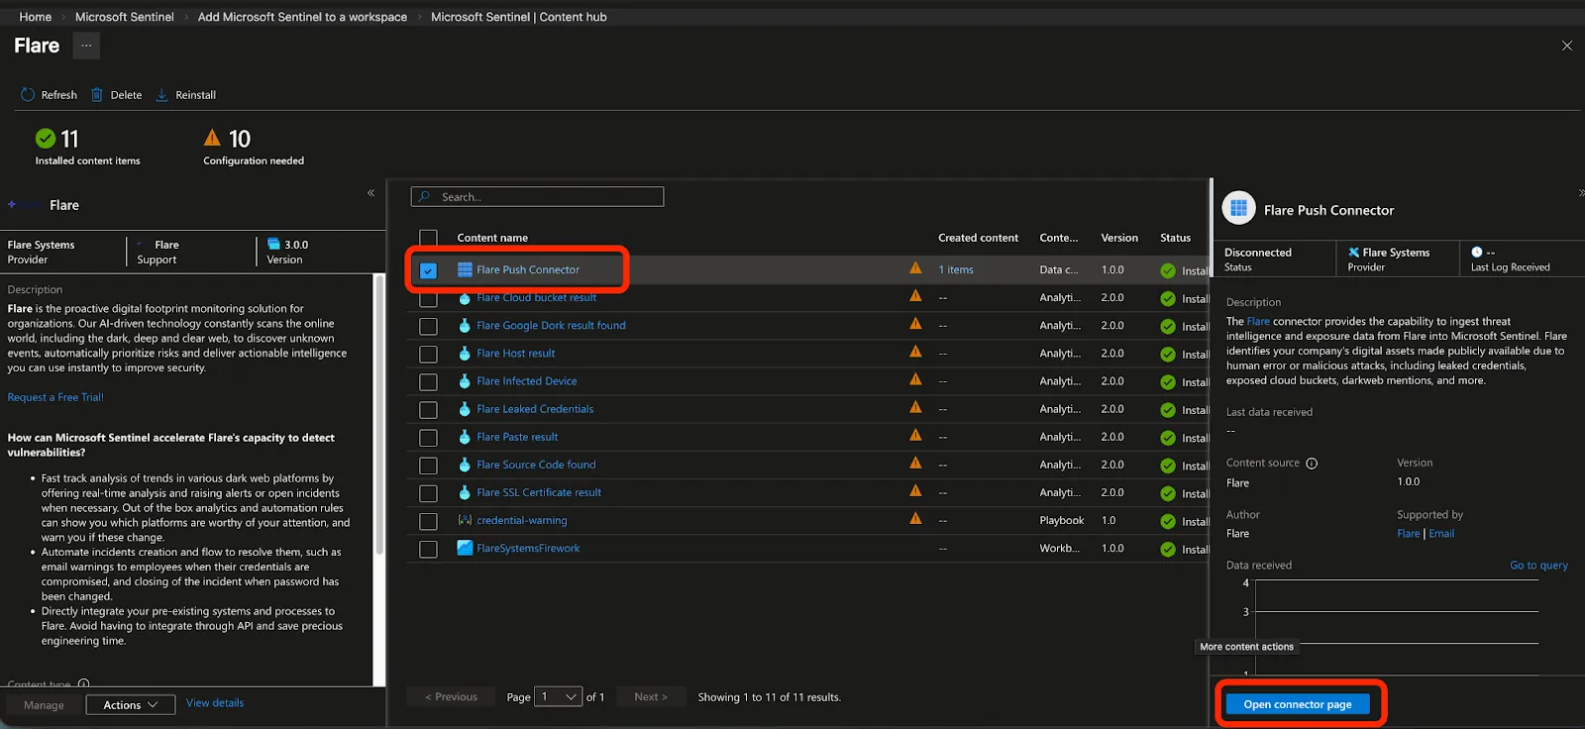The width and height of the screenshot is (1585, 729).
Task: Click the Email support link
Action: click(x=1441, y=534)
